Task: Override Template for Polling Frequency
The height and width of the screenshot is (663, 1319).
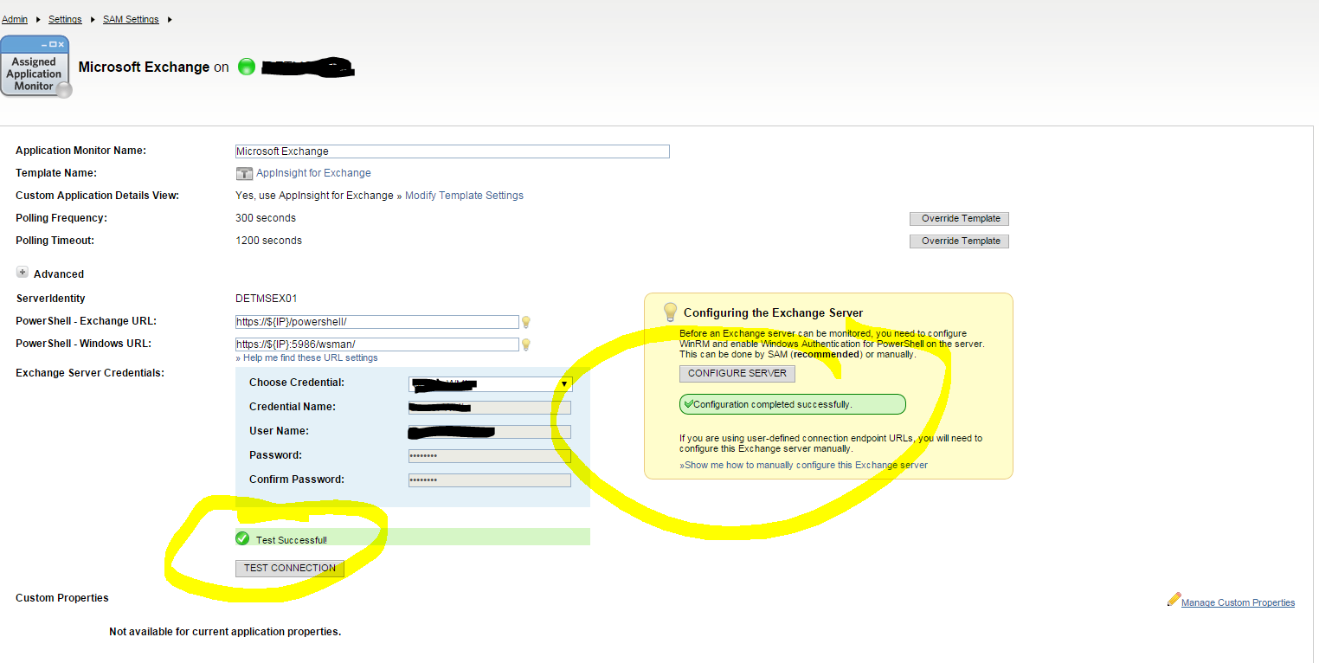Action: tap(958, 218)
